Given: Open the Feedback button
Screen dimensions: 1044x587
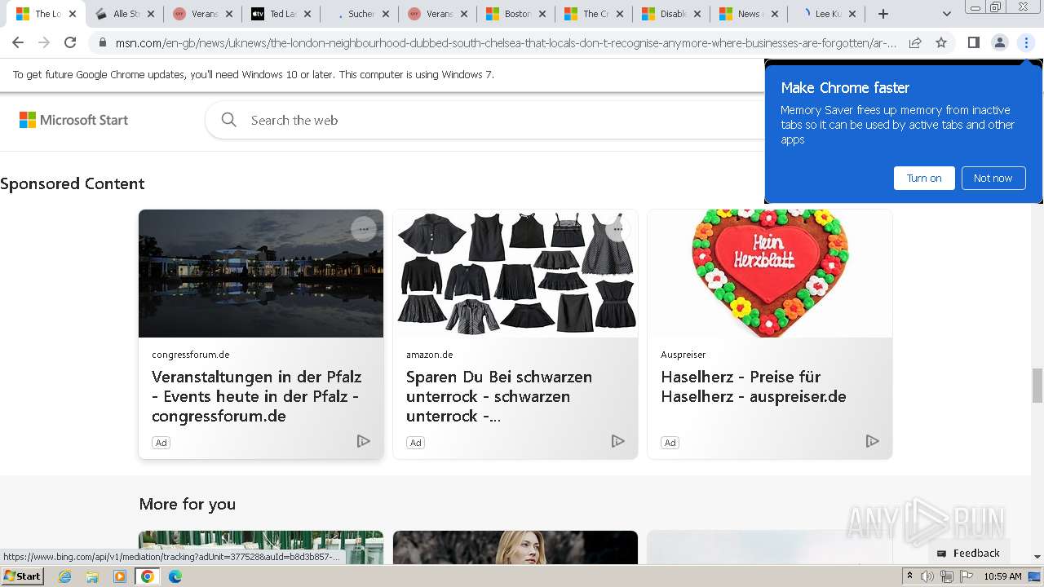Looking at the screenshot, I should [x=968, y=553].
